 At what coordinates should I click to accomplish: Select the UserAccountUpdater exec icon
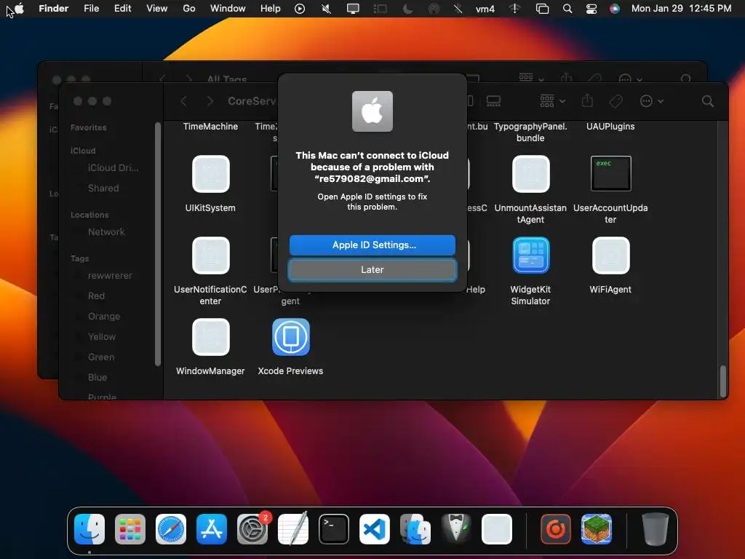pos(610,173)
